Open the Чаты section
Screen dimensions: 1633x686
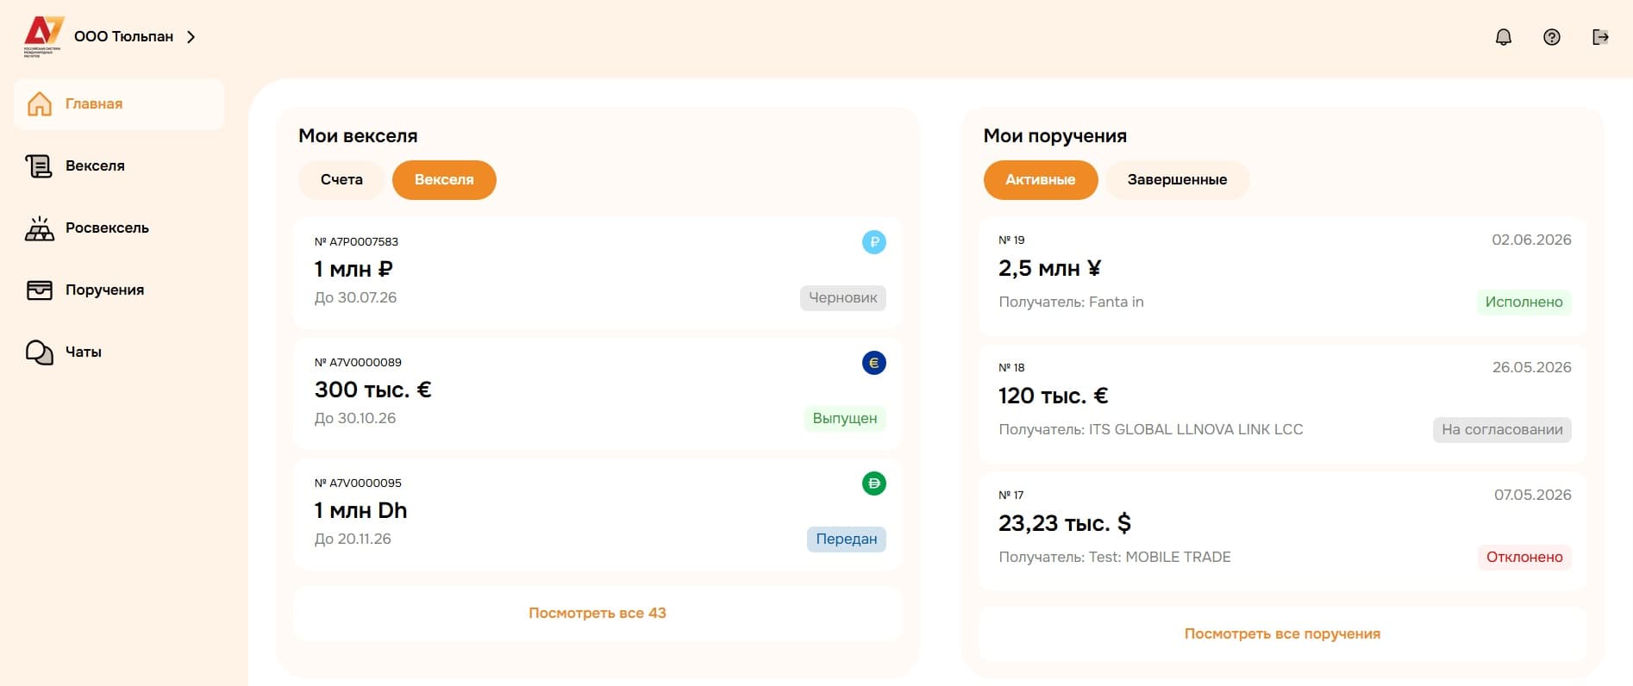click(119, 352)
